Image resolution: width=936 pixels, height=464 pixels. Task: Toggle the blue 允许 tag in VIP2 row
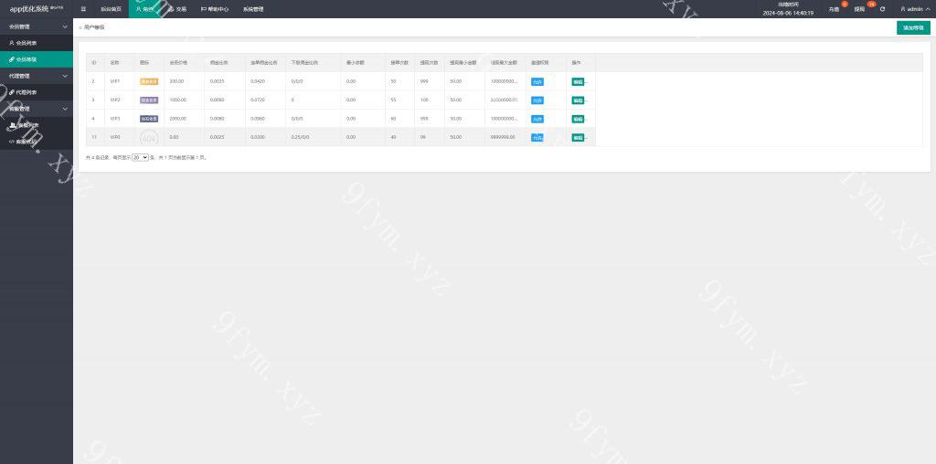coord(537,100)
